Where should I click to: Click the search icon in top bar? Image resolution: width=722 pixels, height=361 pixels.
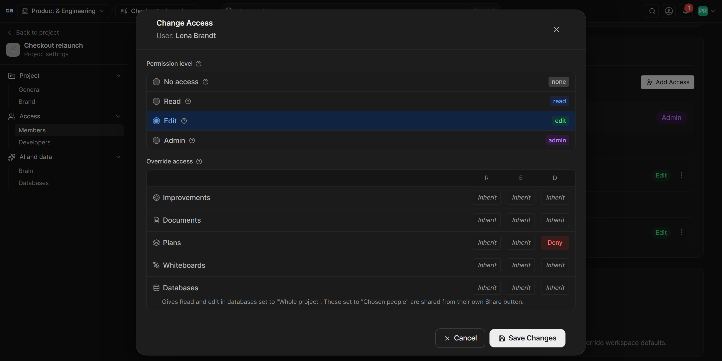pos(652,11)
